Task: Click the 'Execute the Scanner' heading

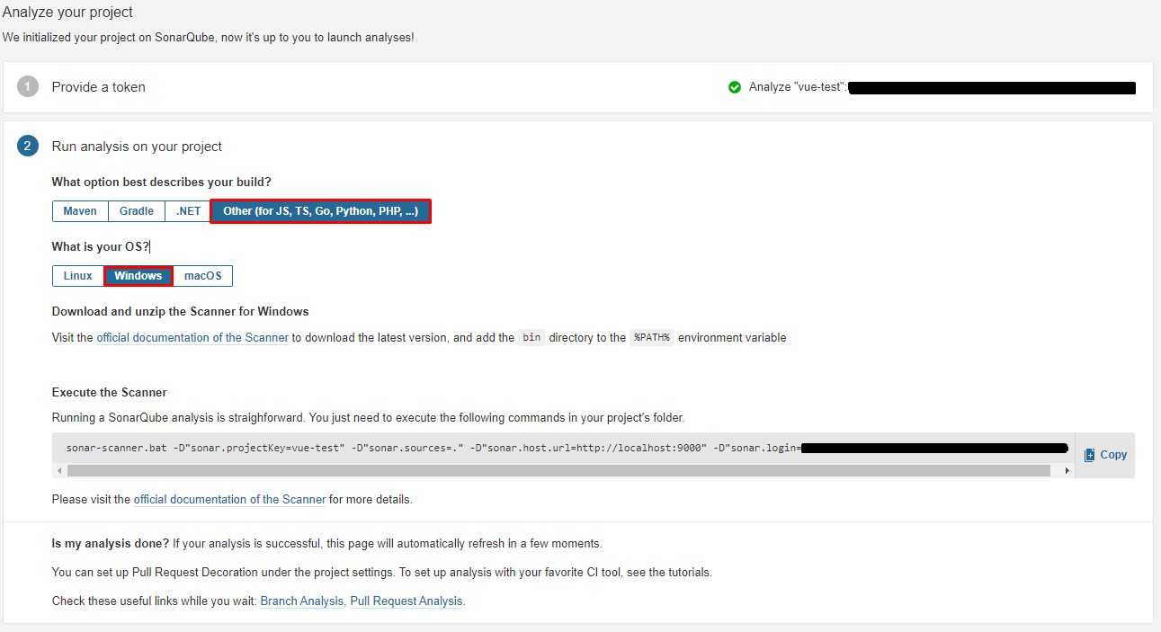Action: (x=110, y=393)
